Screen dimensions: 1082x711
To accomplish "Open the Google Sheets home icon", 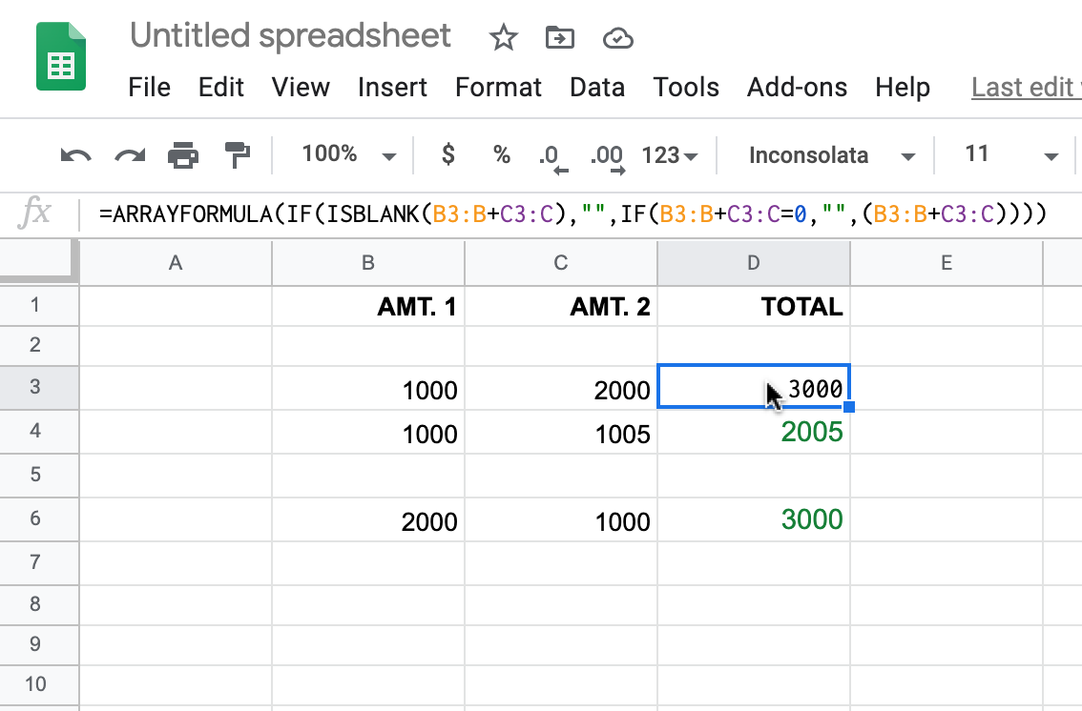I will [x=61, y=56].
